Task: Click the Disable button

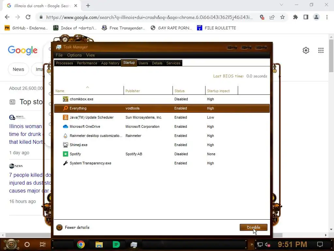Action: 253,227
